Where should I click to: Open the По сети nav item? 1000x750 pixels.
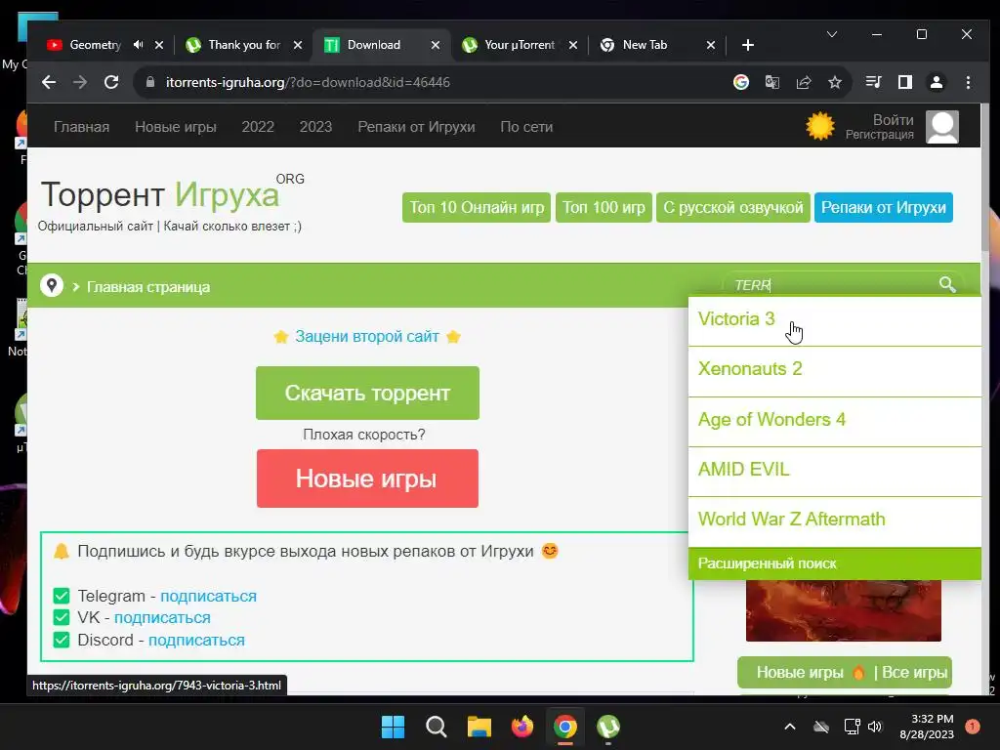coord(526,127)
